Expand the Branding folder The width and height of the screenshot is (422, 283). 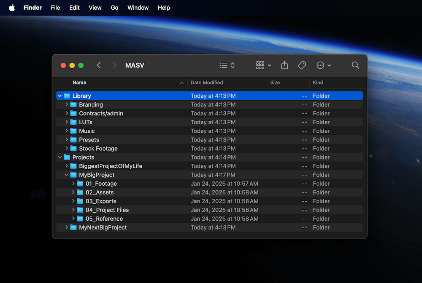[67, 104]
